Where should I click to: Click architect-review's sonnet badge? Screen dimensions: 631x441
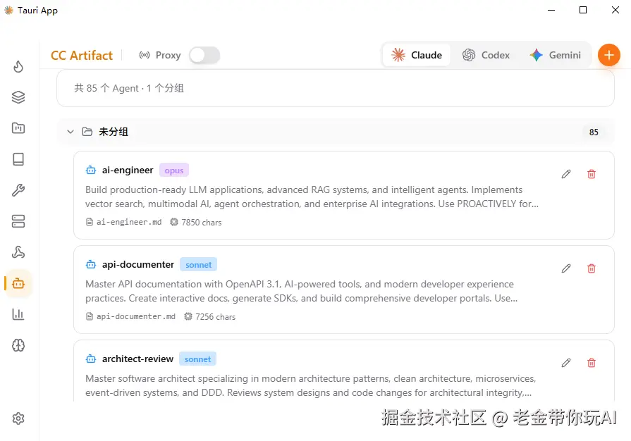(x=197, y=359)
